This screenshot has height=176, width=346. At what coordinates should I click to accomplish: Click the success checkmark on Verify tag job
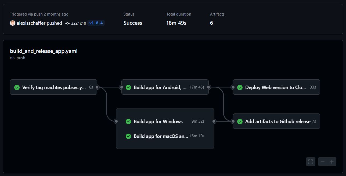tap(17, 87)
